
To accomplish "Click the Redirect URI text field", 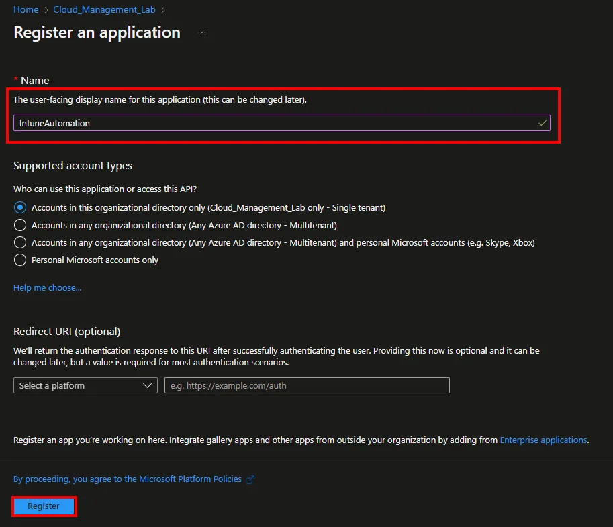I will [x=307, y=385].
